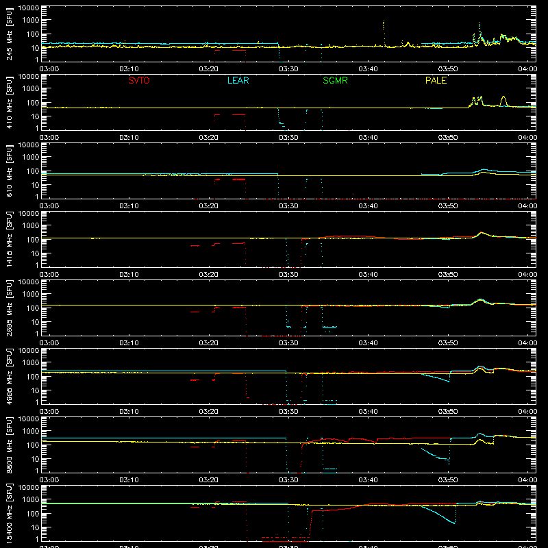Click the 10000 y-axis value of 245 MHz panel
Image resolution: width=548 pixels, height=548 pixels.
click(x=29, y=8)
